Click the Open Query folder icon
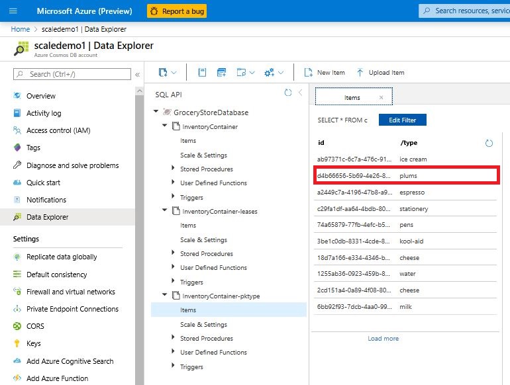This screenshot has width=510, height=385. 241,73
